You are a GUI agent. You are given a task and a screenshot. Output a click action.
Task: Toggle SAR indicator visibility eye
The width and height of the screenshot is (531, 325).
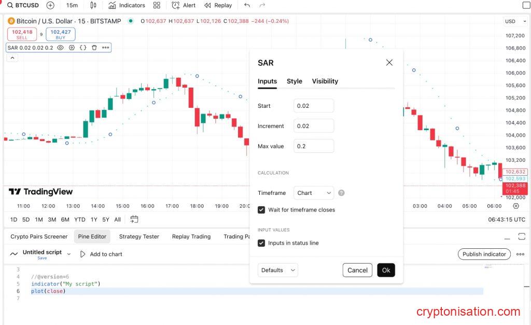pyautogui.click(x=60, y=48)
